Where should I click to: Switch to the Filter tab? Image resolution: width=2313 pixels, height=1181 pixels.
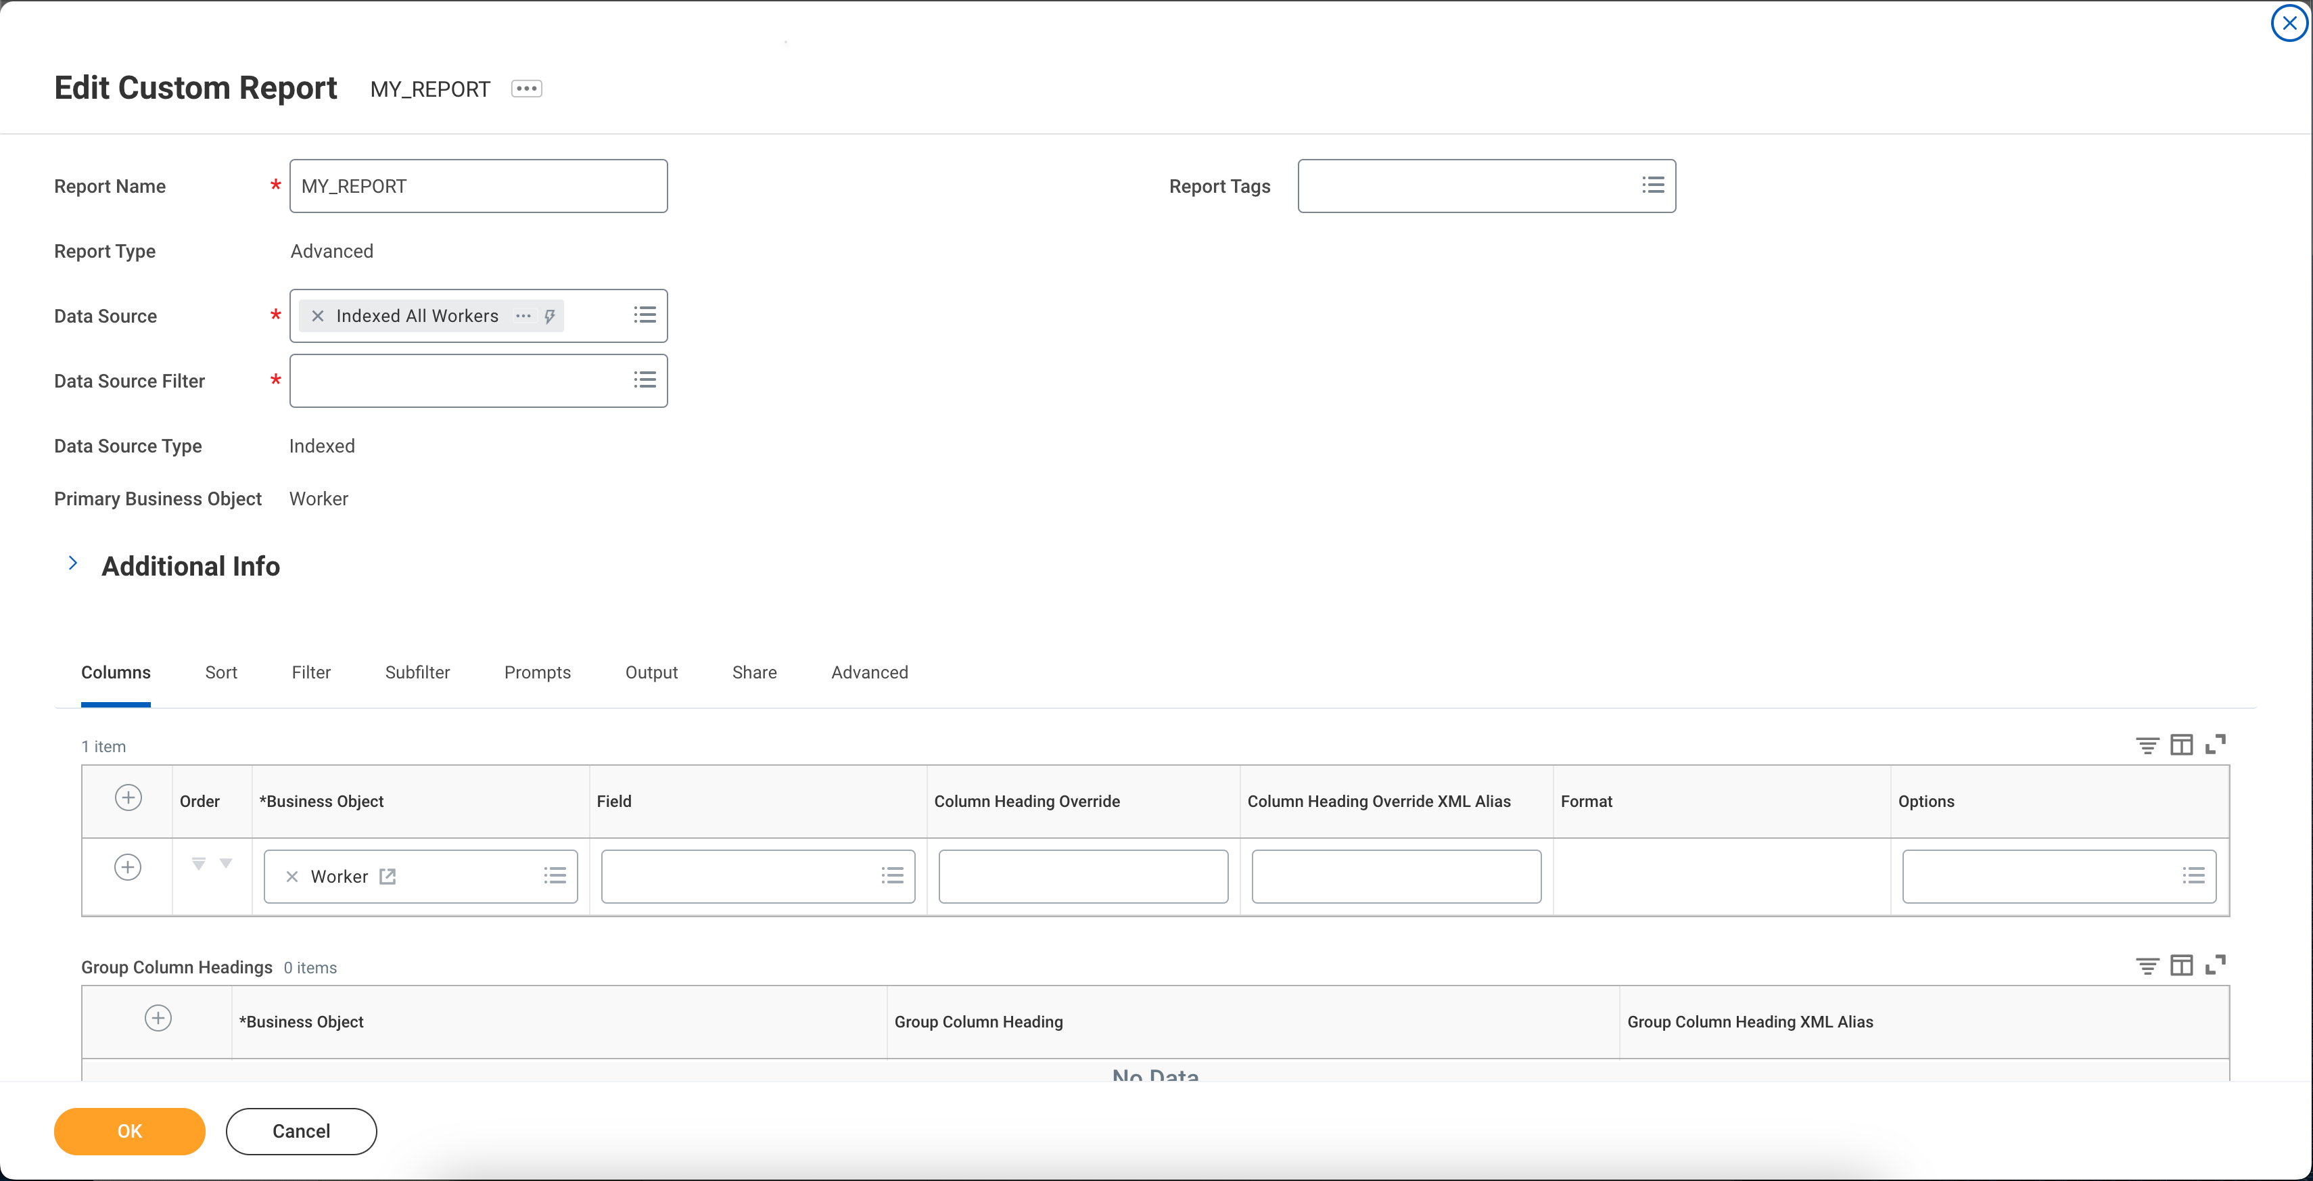pos(310,672)
